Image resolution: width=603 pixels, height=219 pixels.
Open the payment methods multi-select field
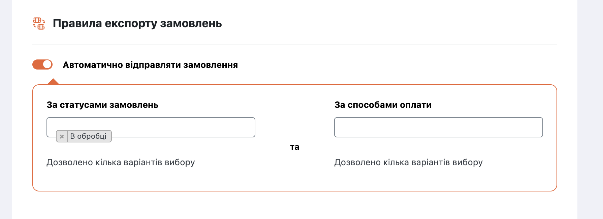coord(438,127)
